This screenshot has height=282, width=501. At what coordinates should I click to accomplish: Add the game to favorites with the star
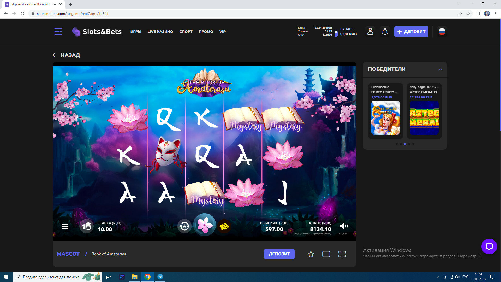tap(311, 254)
